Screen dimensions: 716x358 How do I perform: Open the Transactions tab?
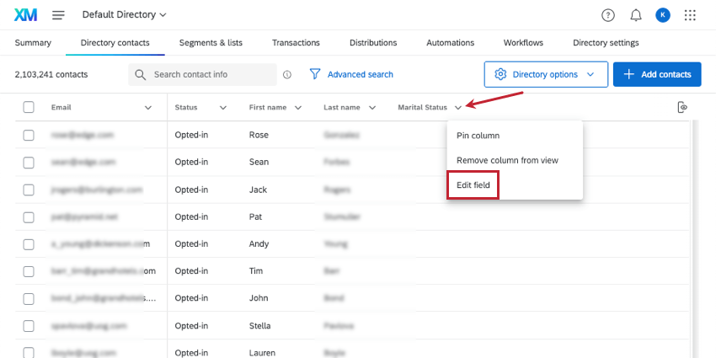[x=296, y=43]
